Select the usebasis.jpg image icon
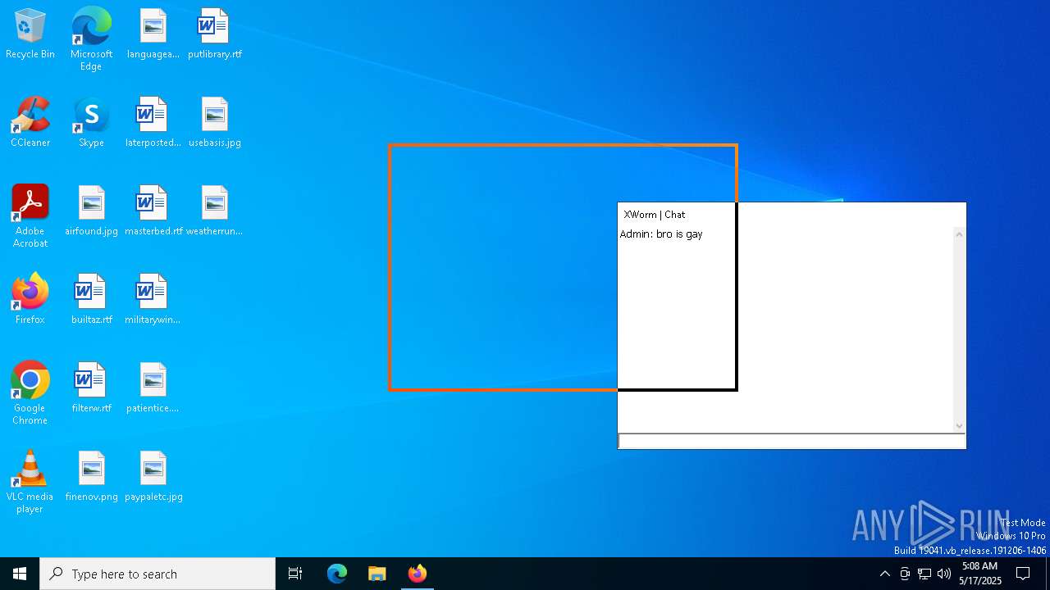 coord(214,123)
